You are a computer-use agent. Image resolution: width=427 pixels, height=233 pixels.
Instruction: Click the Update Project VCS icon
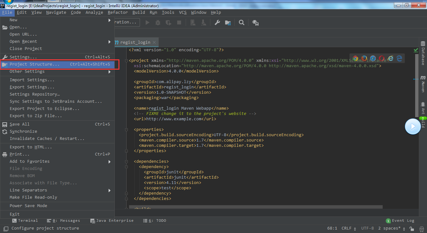coord(193,22)
